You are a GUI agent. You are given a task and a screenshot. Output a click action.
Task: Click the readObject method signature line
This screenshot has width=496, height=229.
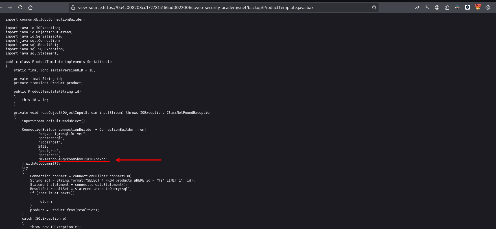[x=112, y=113]
